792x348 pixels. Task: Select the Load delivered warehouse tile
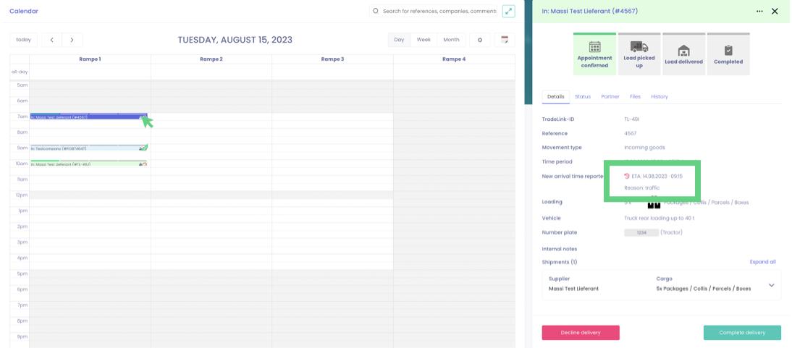coord(683,54)
